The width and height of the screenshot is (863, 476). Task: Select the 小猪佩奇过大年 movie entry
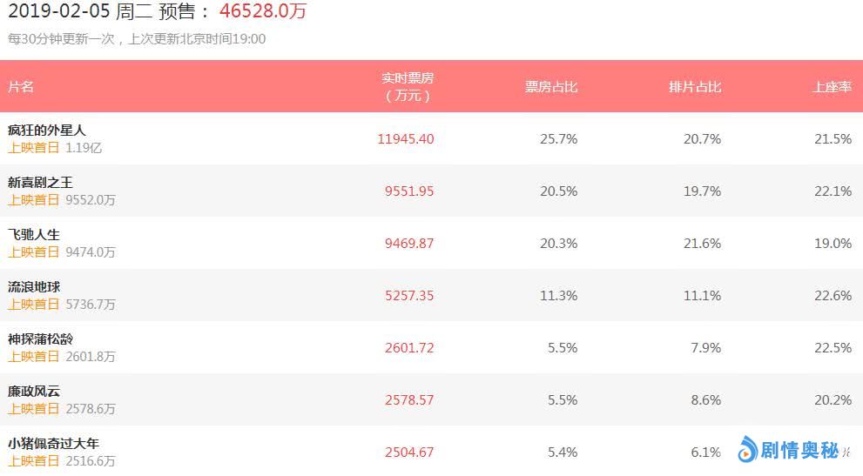point(53,444)
